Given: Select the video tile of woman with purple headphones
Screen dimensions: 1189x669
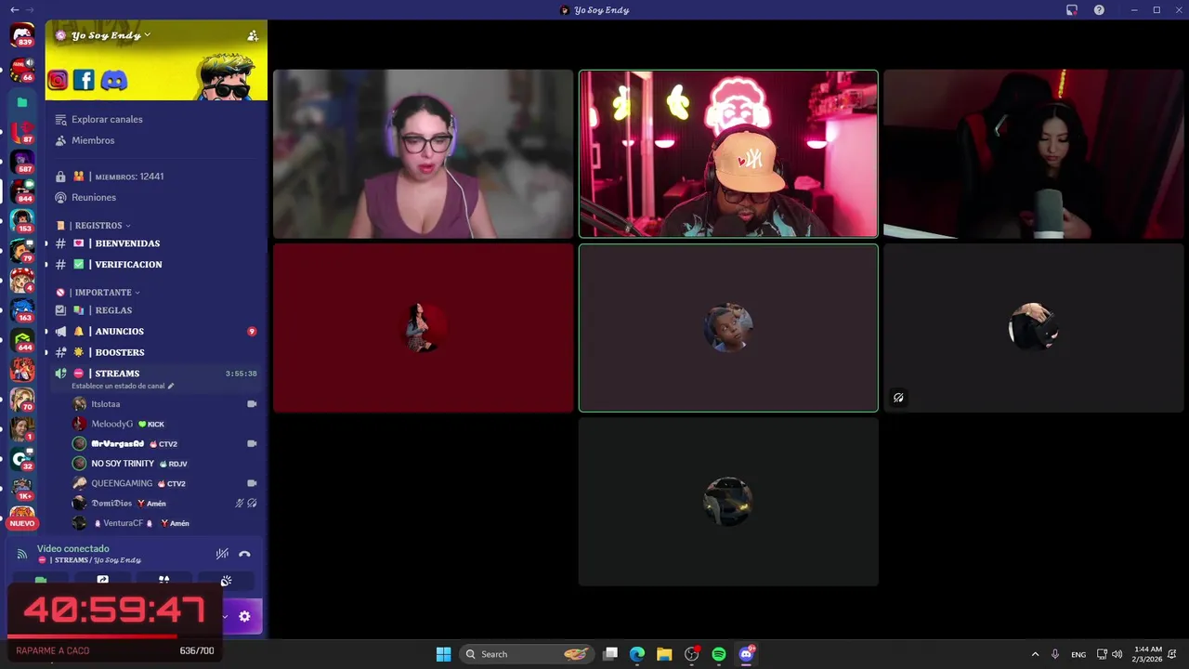Looking at the screenshot, I should pyautogui.click(x=423, y=153).
